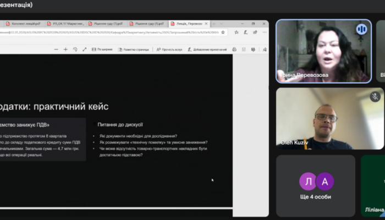Switch to 'Конспект лекцій.pdf' tab
385x220 pixels.
(24, 24)
